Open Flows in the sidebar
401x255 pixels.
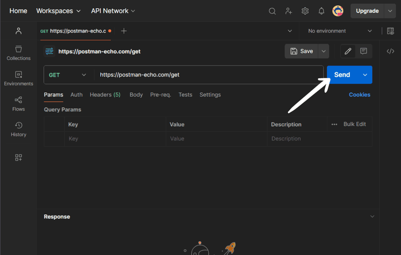coord(18,104)
